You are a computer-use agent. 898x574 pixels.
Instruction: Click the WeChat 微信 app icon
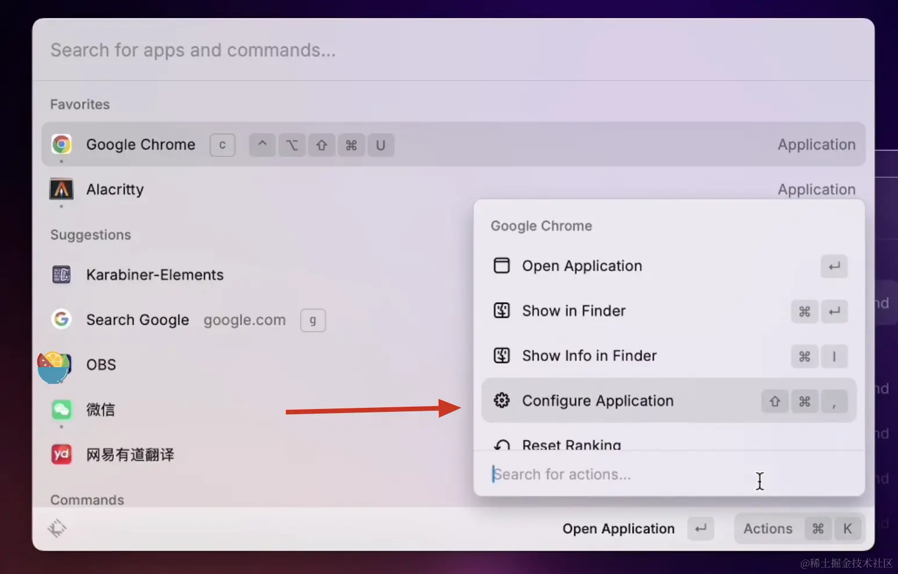[62, 410]
